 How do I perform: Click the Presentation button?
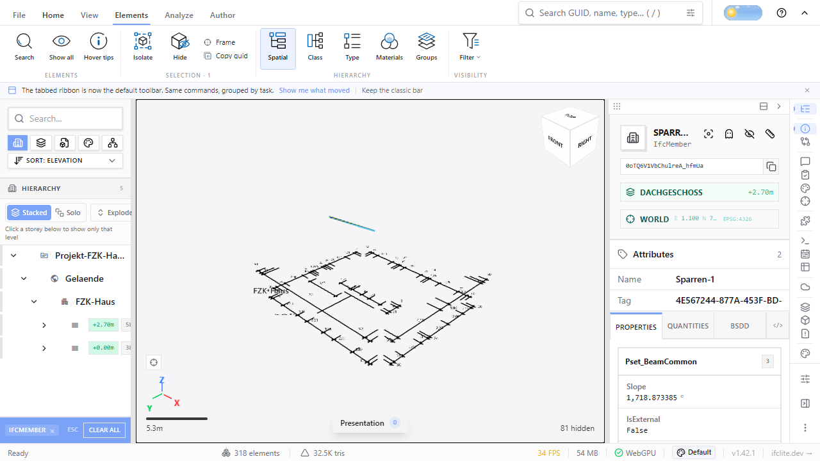pyautogui.click(x=370, y=423)
